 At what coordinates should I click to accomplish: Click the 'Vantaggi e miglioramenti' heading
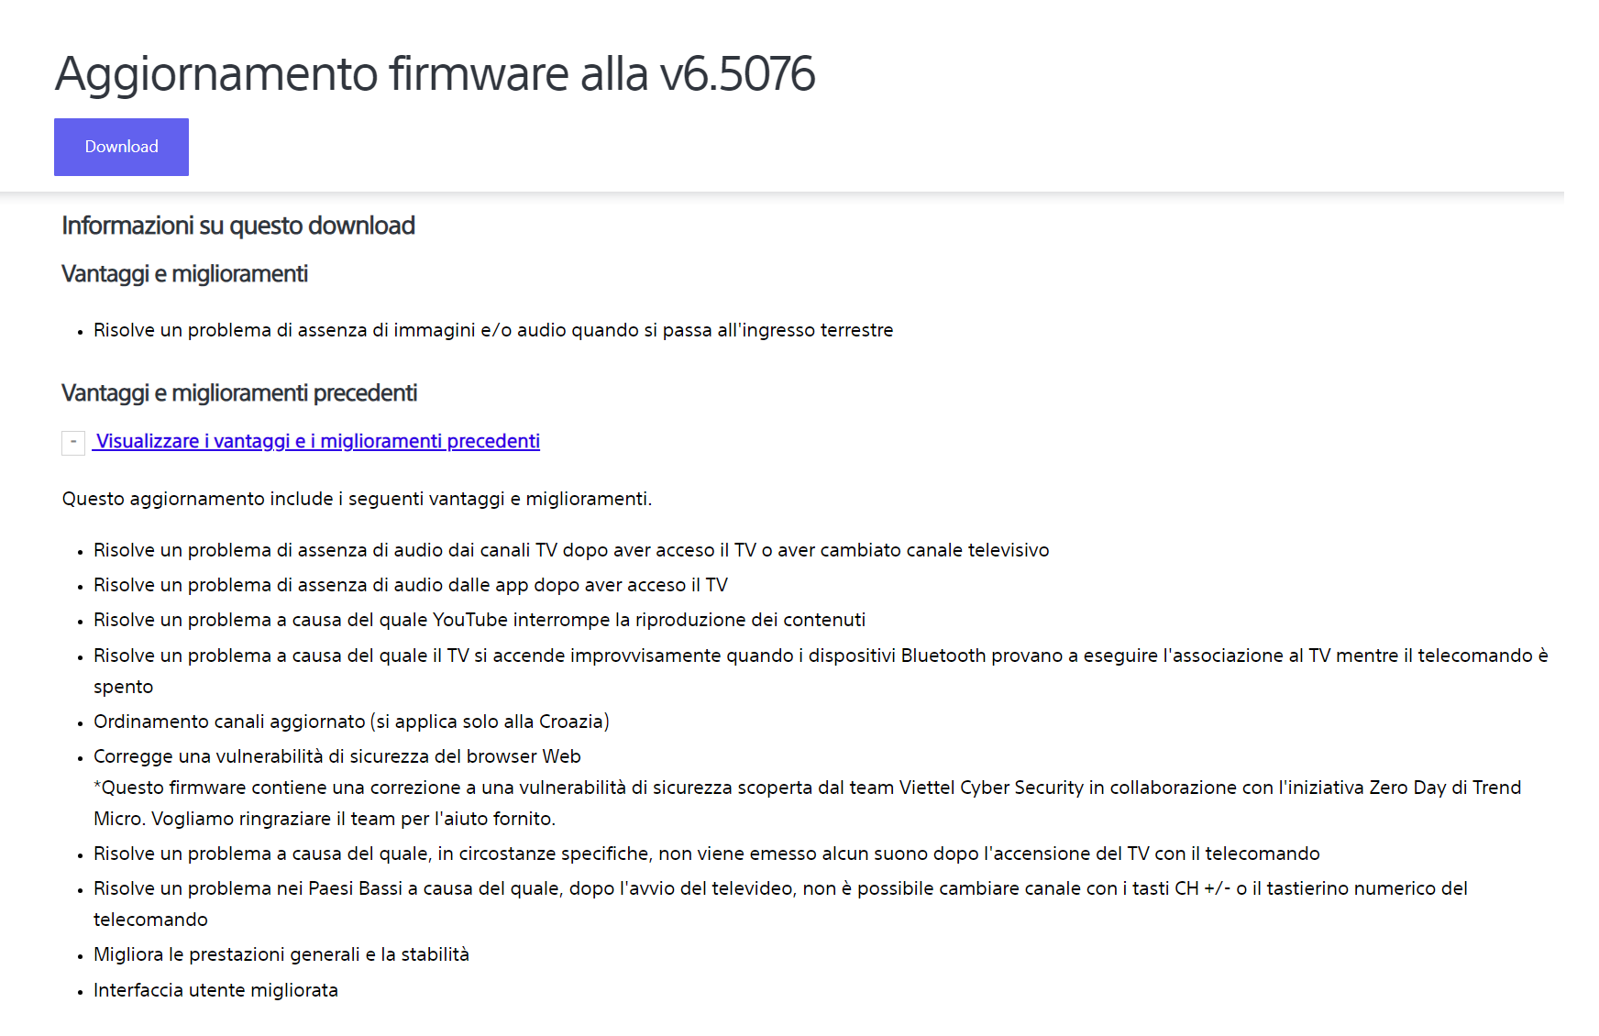[x=184, y=274]
